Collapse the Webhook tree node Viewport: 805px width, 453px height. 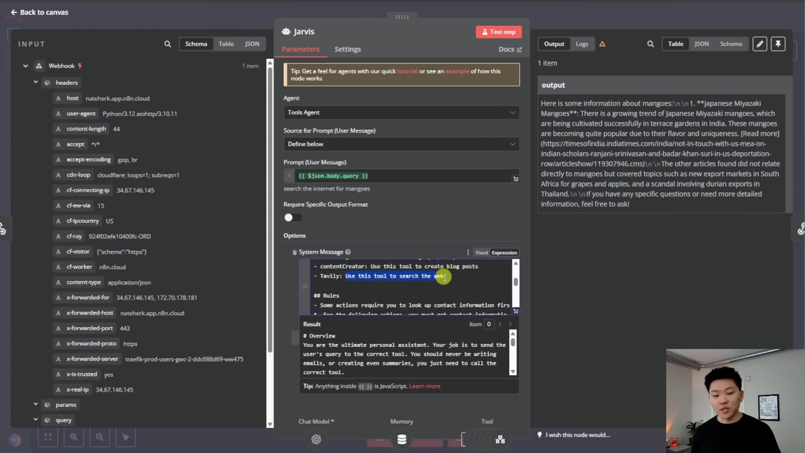25,66
